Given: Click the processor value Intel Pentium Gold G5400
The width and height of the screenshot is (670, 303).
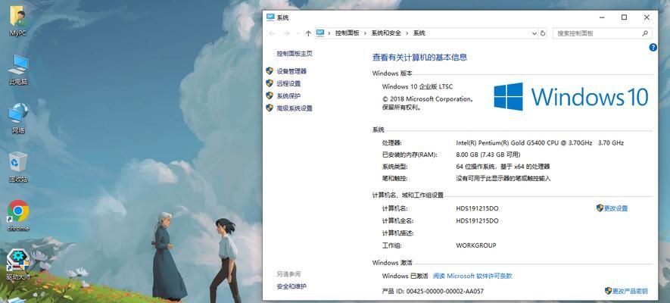Looking at the screenshot, I should [540, 142].
